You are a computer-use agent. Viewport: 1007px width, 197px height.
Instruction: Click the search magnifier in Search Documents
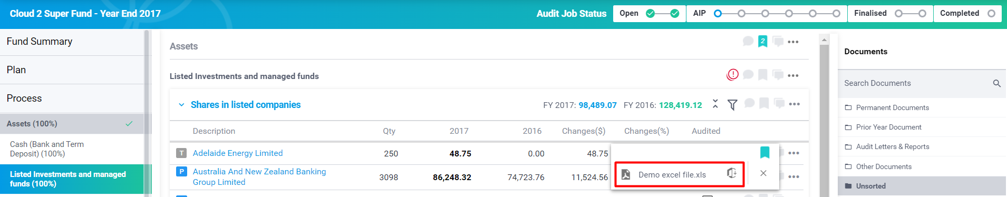point(996,83)
